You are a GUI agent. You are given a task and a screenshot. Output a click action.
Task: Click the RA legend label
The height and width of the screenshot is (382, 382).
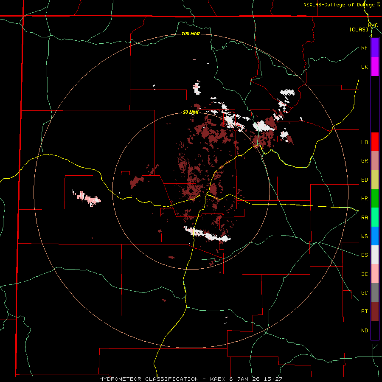(x=364, y=218)
